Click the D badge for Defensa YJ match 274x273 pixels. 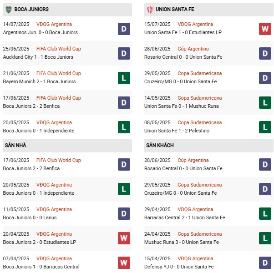click(x=265, y=263)
